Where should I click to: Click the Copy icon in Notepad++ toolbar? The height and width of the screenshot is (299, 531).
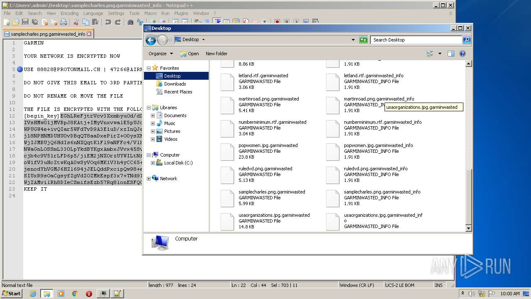coord(86,22)
